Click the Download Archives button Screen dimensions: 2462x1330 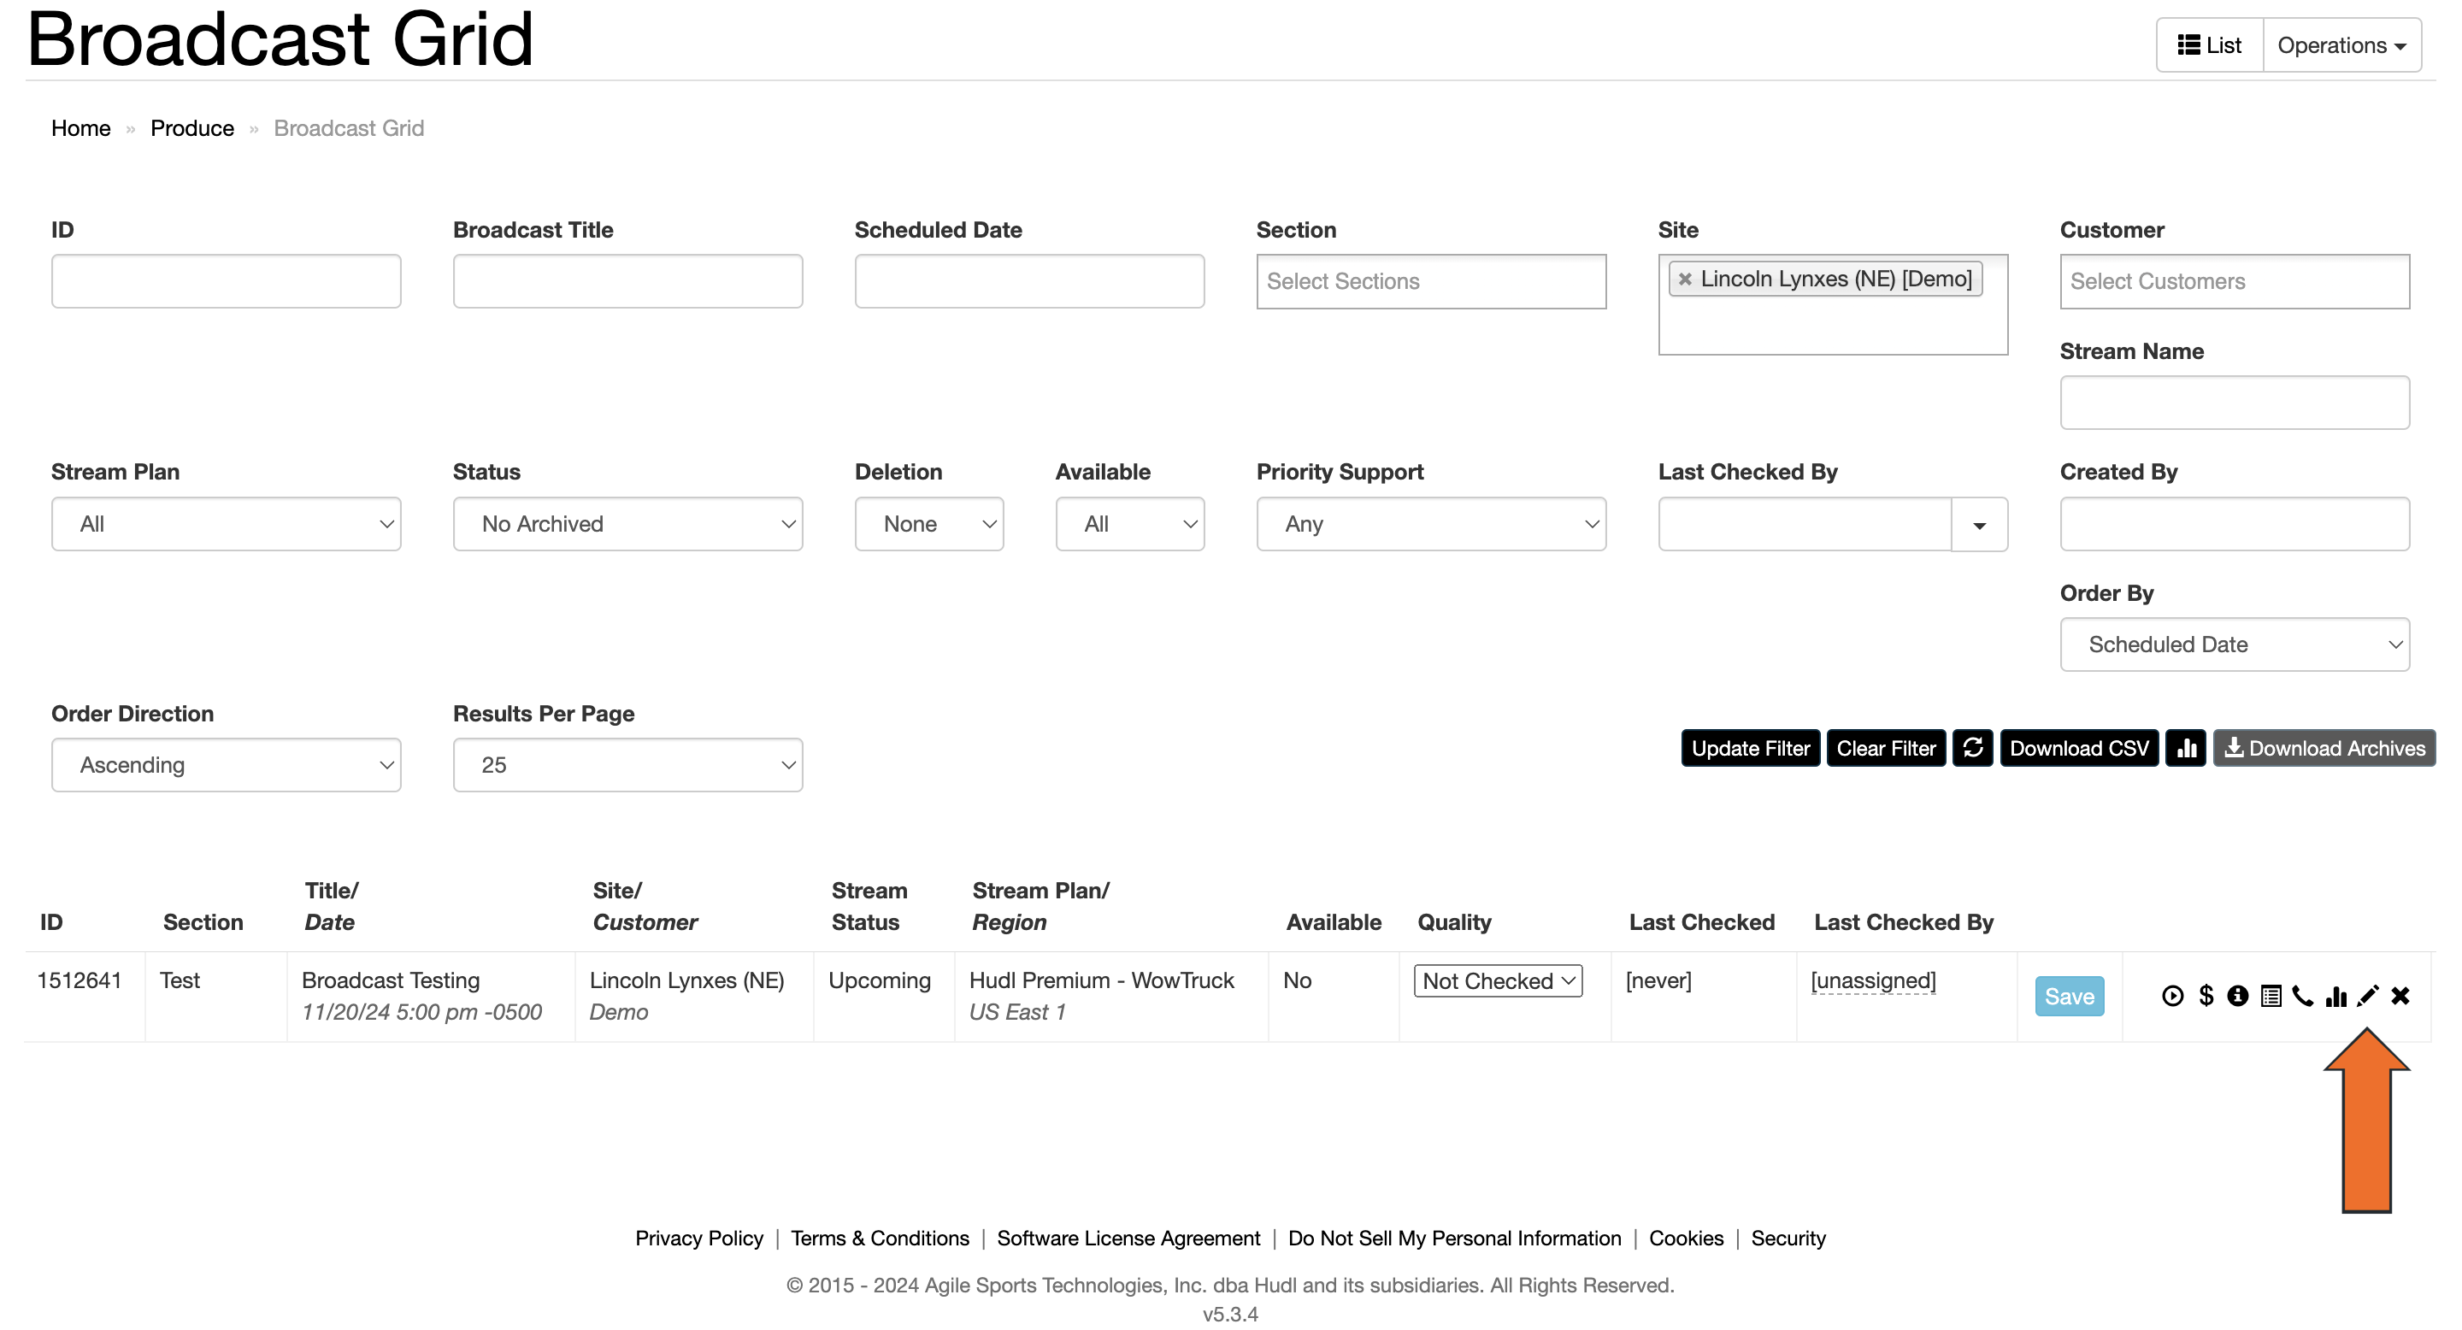pos(2324,748)
